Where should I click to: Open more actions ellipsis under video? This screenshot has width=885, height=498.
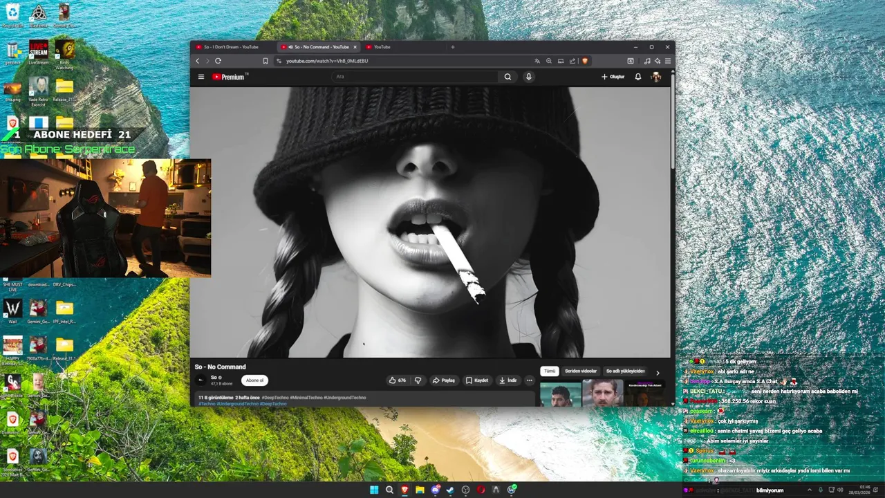point(530,380)
